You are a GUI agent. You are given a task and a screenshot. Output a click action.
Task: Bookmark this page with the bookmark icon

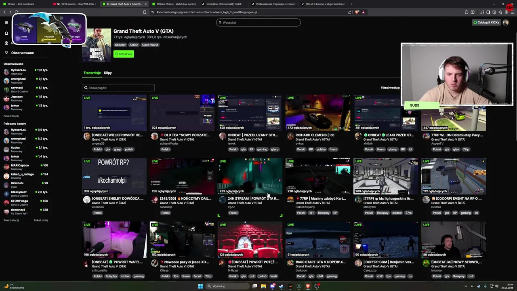pos(145,12)
